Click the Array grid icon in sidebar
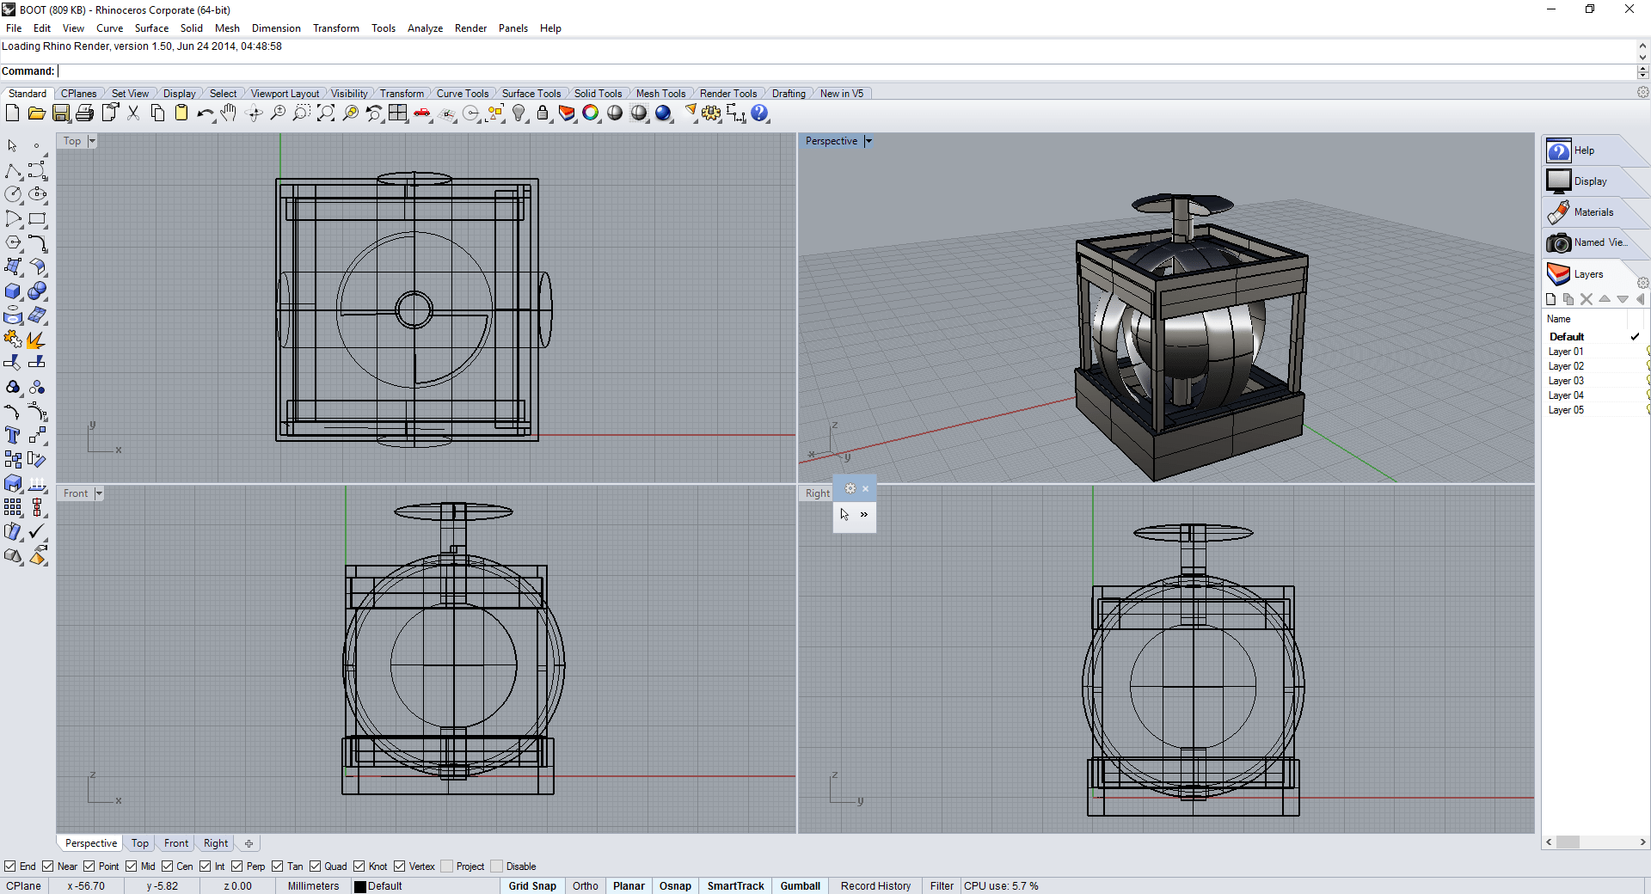1651x894 pixels. click(13, 507)
